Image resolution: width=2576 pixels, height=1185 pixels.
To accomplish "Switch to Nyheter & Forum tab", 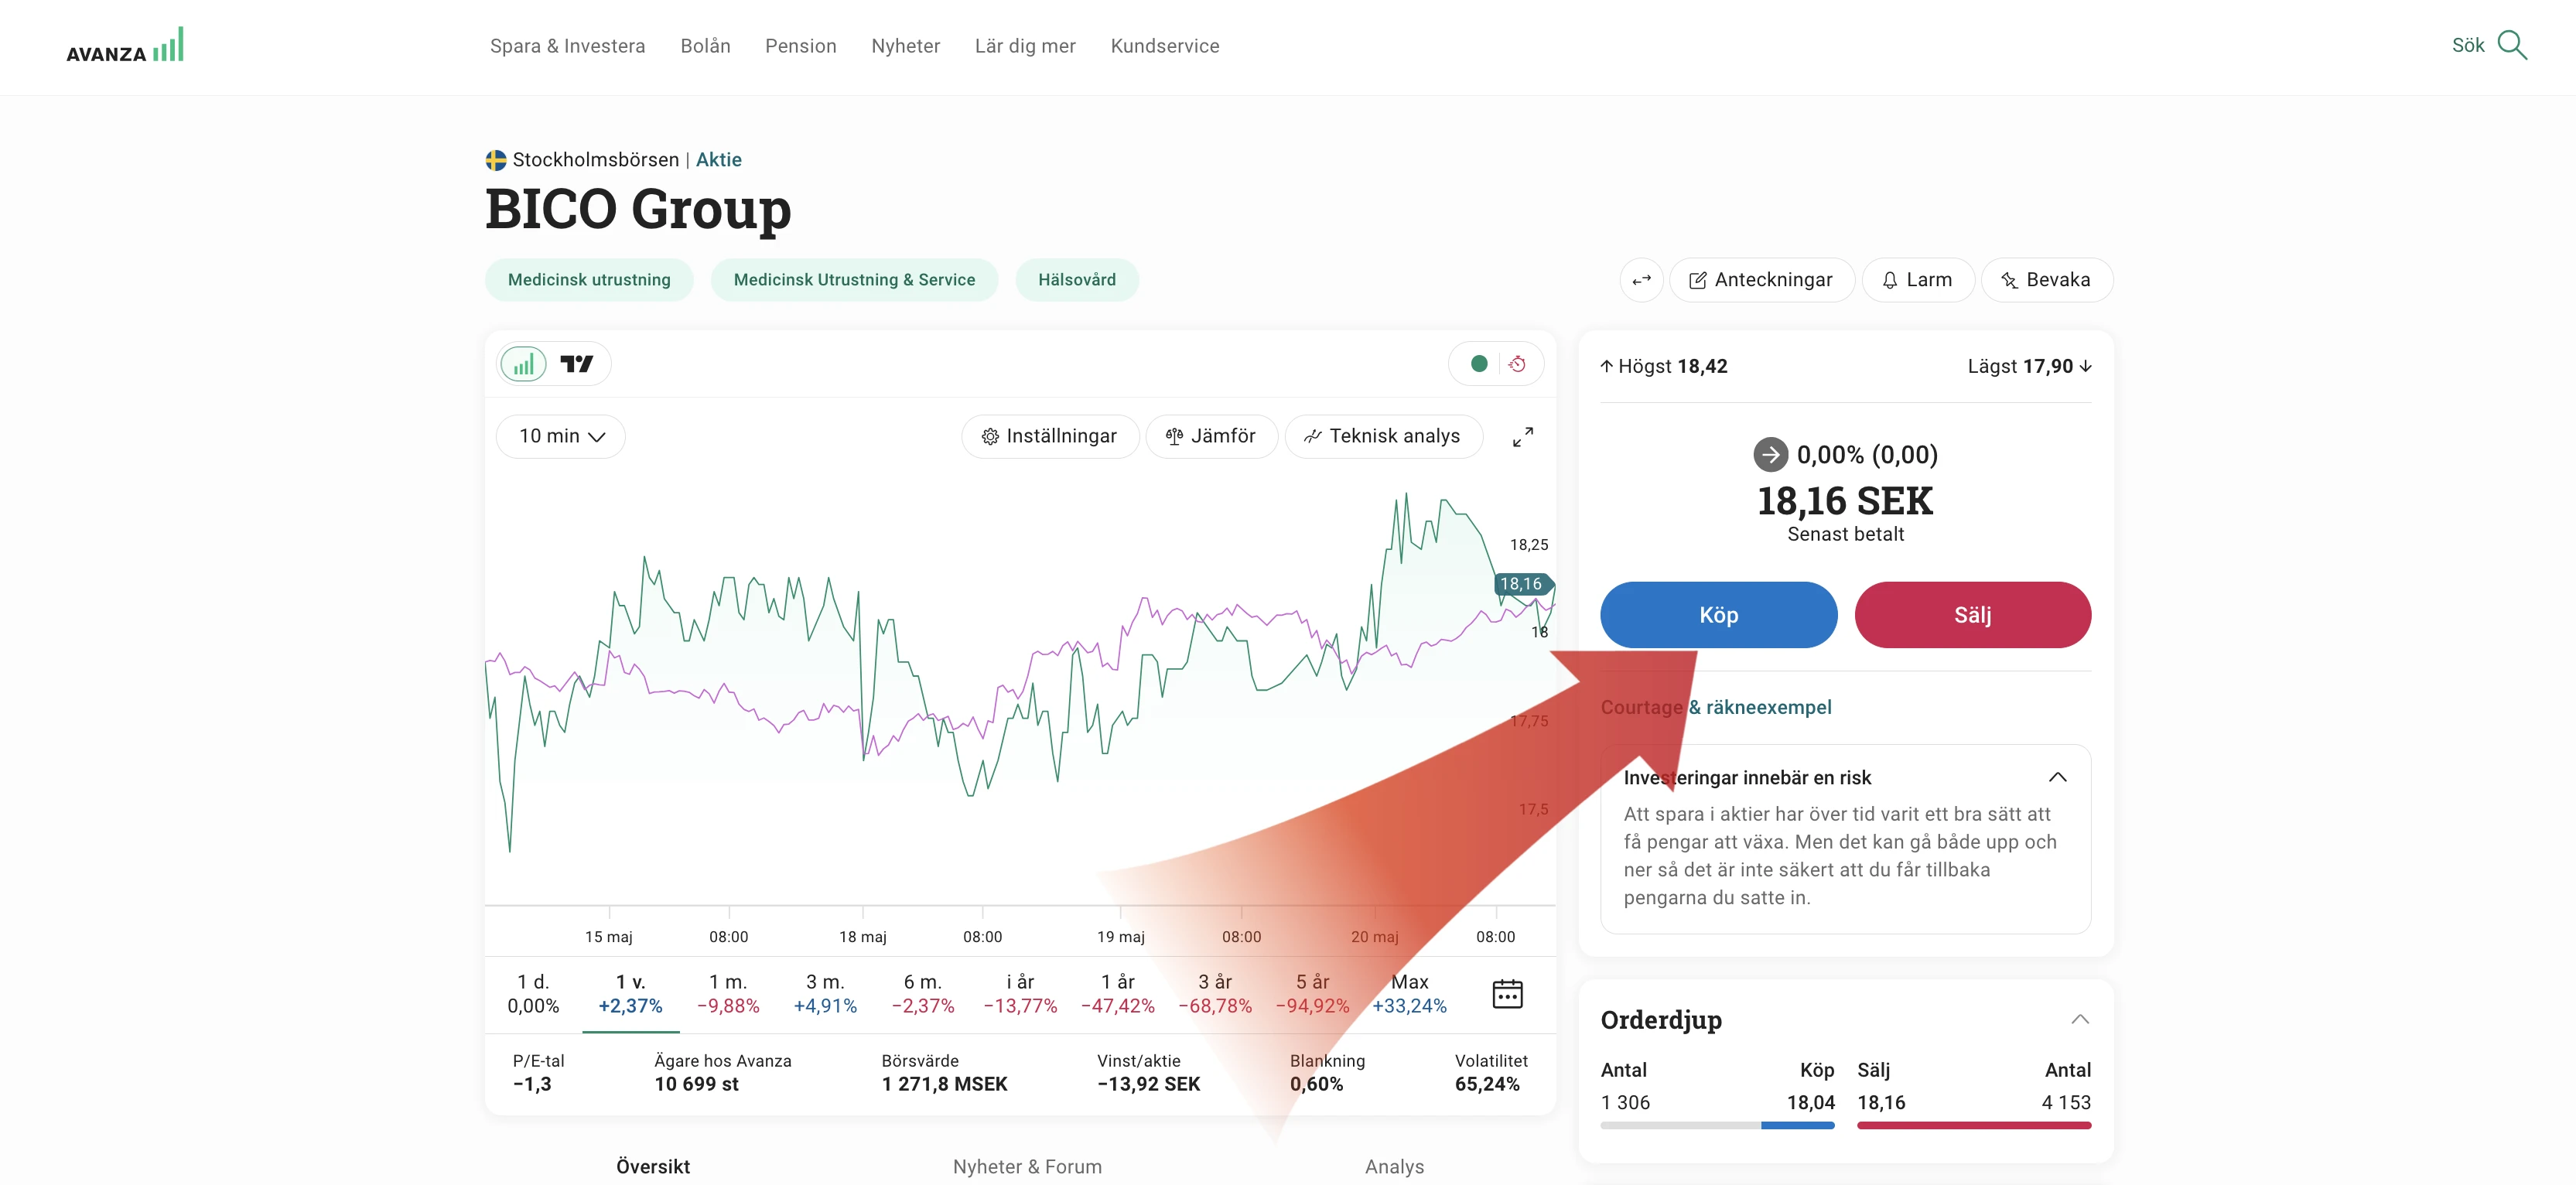I will click(x=1027, y=1167).
